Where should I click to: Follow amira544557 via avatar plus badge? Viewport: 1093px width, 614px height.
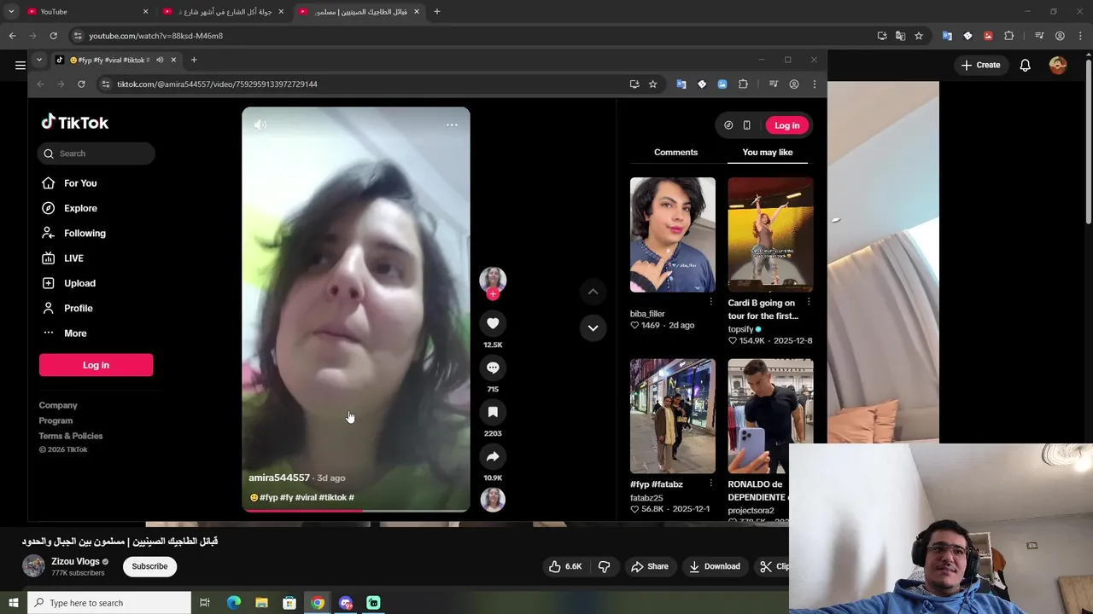click(493, 294)
